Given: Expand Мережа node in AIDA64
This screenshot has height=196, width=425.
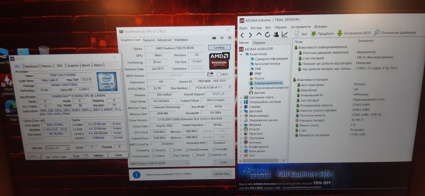Looking at the screenshot, I should pos(241,125).
